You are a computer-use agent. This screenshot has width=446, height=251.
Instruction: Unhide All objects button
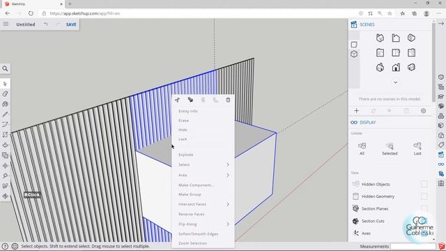(x=362, y=149)
